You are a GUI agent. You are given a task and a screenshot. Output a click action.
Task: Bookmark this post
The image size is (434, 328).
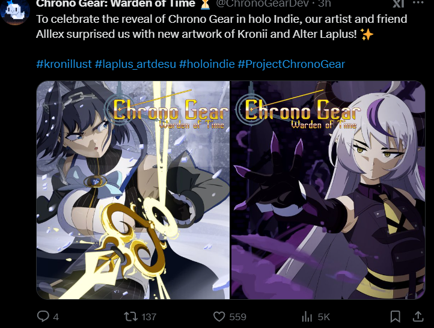click(396, 317)
